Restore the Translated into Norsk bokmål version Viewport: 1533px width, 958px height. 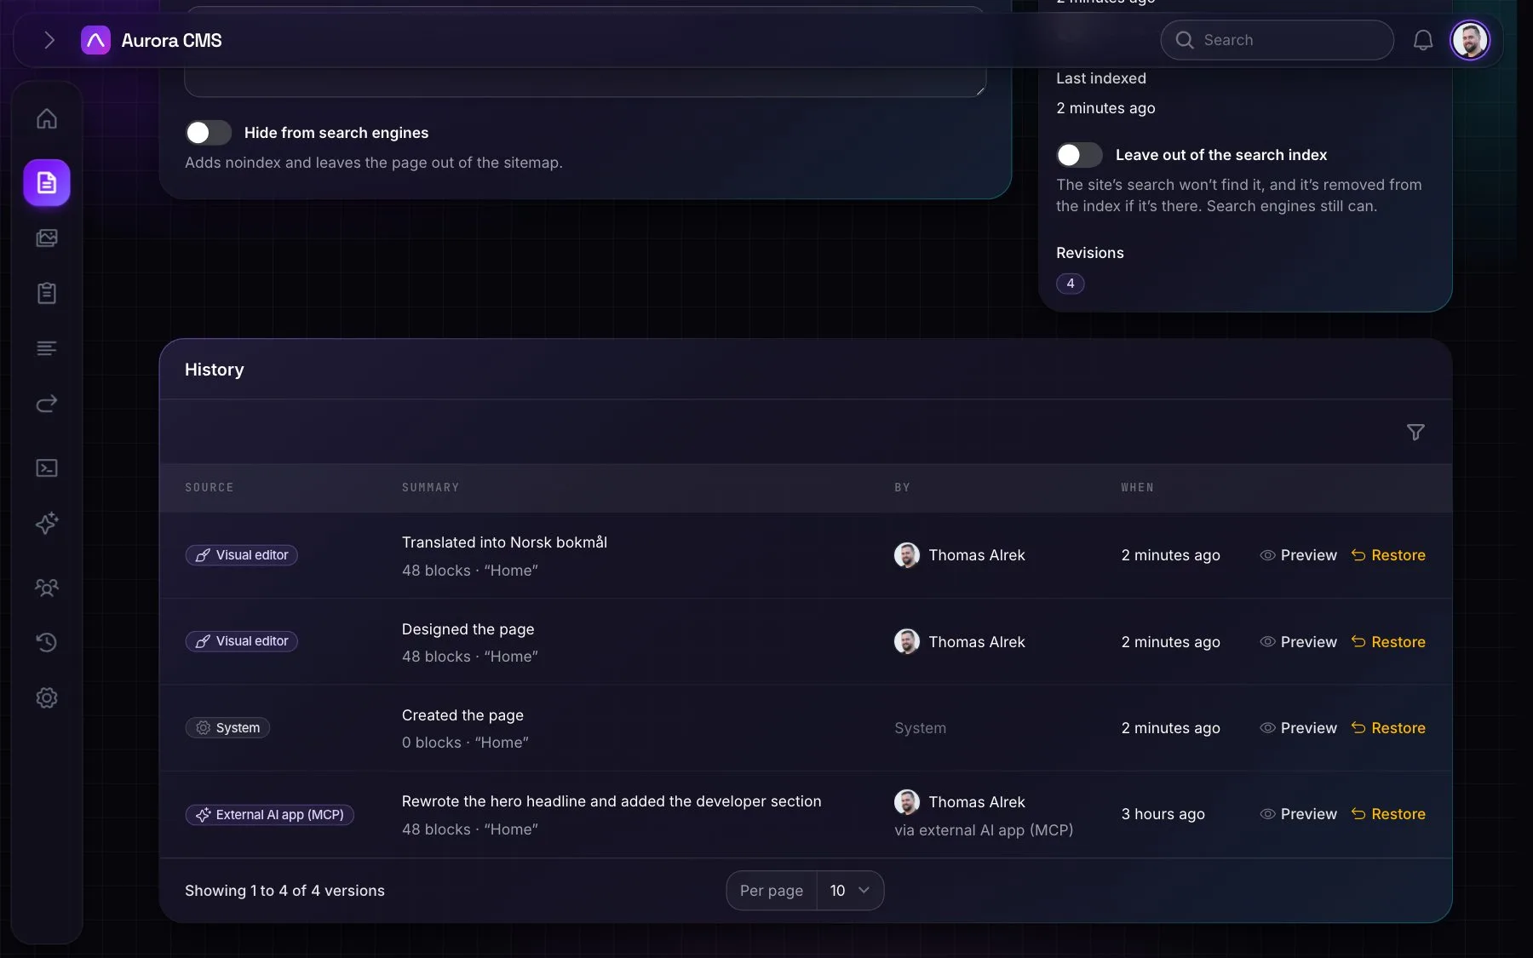[1387, 555]
